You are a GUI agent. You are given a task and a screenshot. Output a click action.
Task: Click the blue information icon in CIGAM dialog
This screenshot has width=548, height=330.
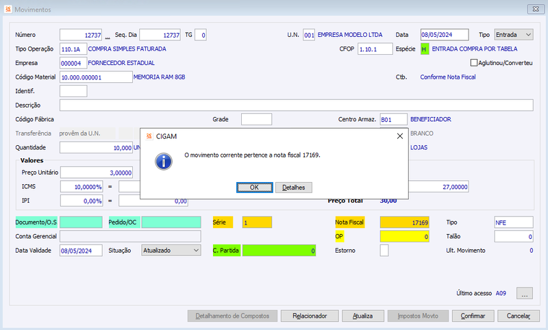(x=164, y=162)
